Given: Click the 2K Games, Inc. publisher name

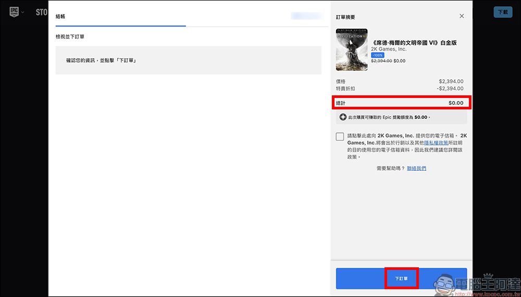Looking at the screenshot, I should click(389, 49).
